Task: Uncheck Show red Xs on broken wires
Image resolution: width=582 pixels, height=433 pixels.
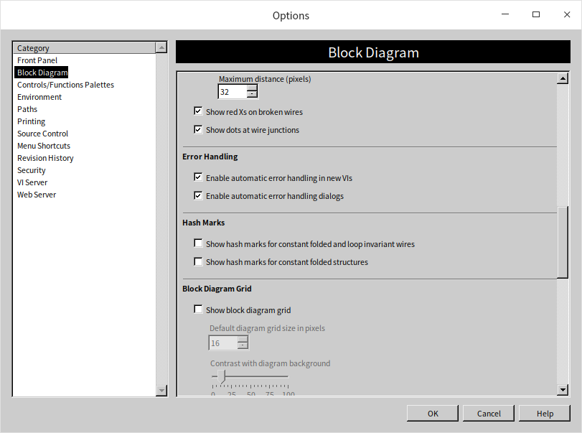Action: click(198, 111)
